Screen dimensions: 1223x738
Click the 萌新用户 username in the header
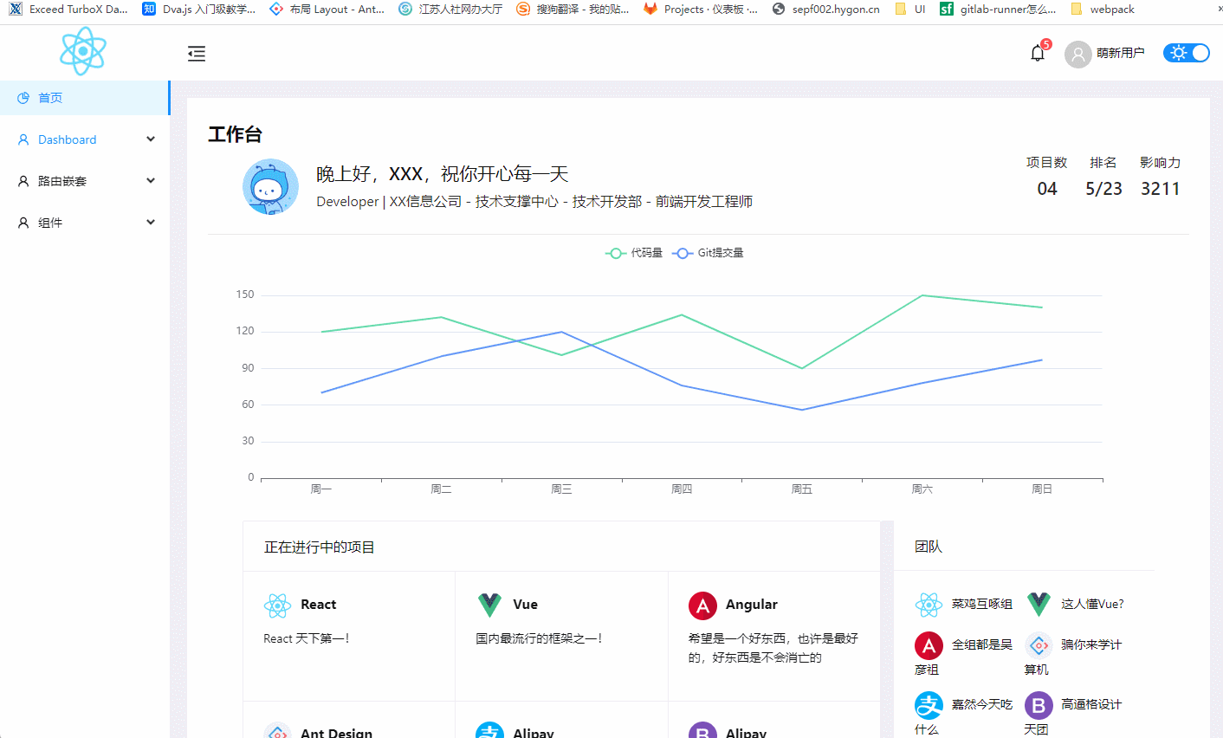click(x=1121, y=54)
